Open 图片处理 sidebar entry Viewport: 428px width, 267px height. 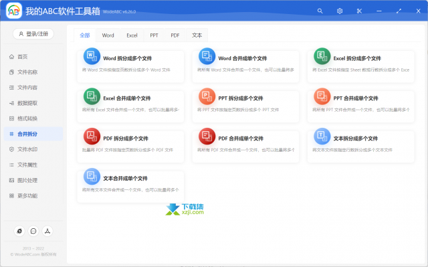pyautogui.click(x=33, y=181)
